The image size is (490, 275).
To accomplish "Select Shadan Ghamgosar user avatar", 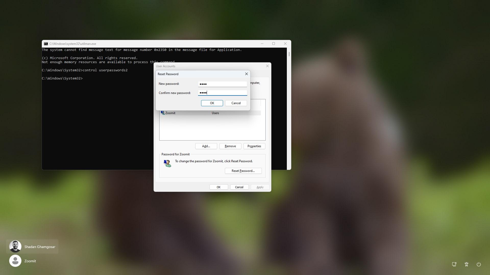I will (15, 246).
